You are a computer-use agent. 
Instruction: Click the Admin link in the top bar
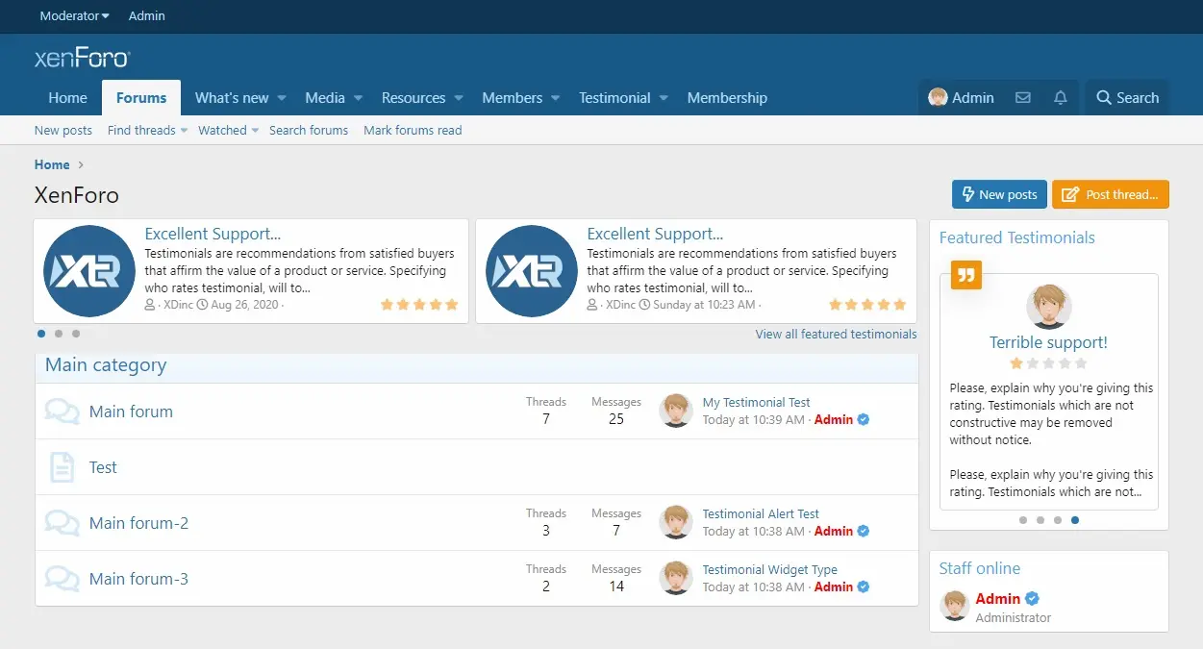[147, 15]
